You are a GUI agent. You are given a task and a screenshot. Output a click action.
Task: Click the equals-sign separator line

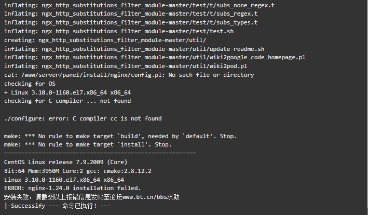coord(100,154)
